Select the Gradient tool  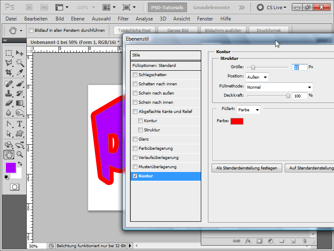[20, 103]
